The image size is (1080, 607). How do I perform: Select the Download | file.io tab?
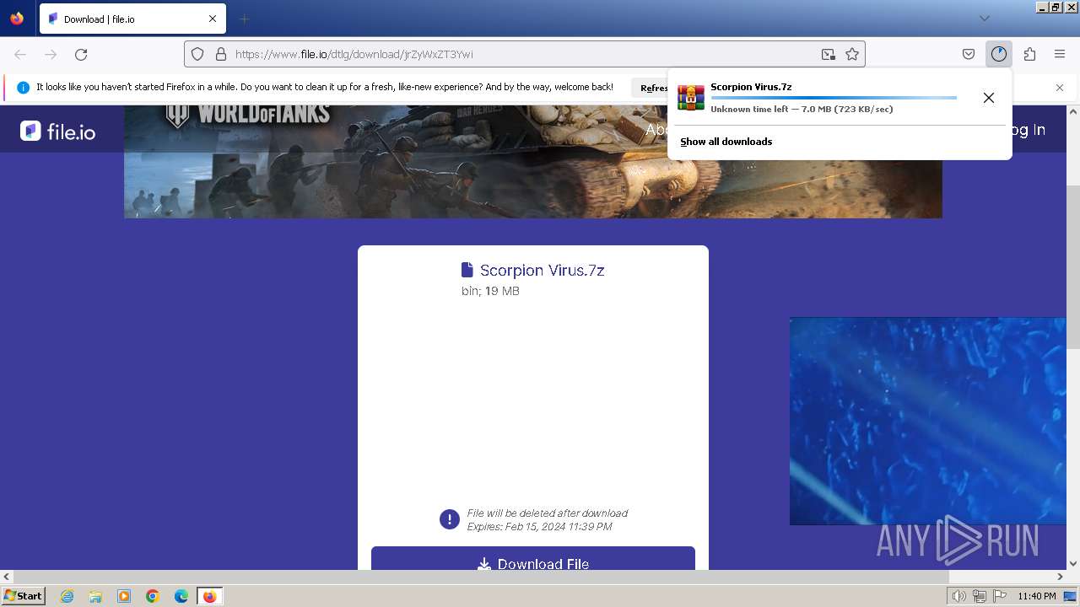point(132,19)
